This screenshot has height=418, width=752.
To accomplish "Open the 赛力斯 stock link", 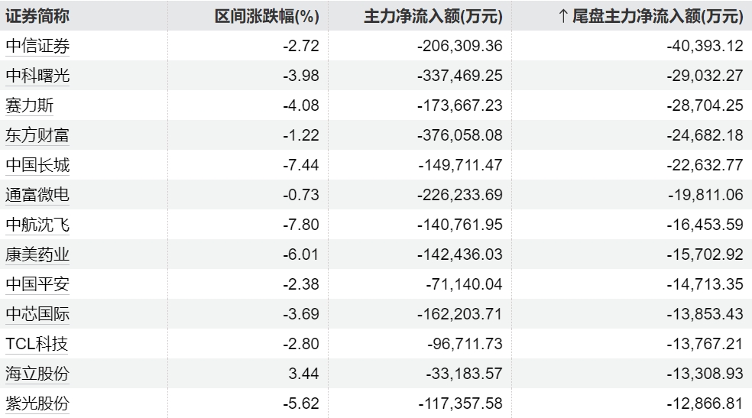I will [x=29, y=105].
